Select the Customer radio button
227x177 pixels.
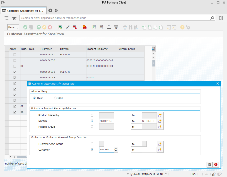(92, 150)
